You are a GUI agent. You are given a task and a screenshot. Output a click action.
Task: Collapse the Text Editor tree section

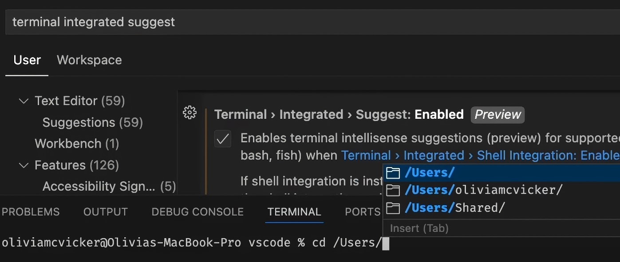[x=24, y=101]
